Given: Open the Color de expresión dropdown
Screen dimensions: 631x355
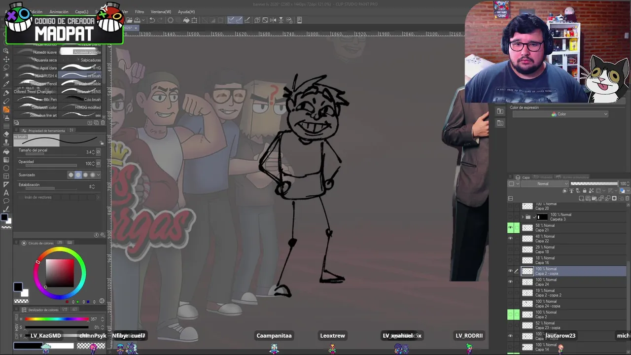Looking at the screenshot, I should pos(560,114).
